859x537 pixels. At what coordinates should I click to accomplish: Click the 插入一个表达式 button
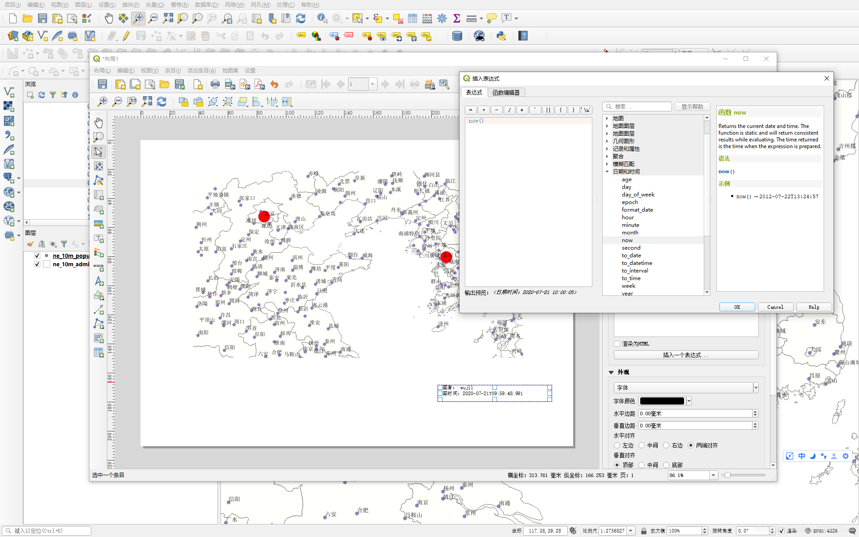click(x=686, y=355)
